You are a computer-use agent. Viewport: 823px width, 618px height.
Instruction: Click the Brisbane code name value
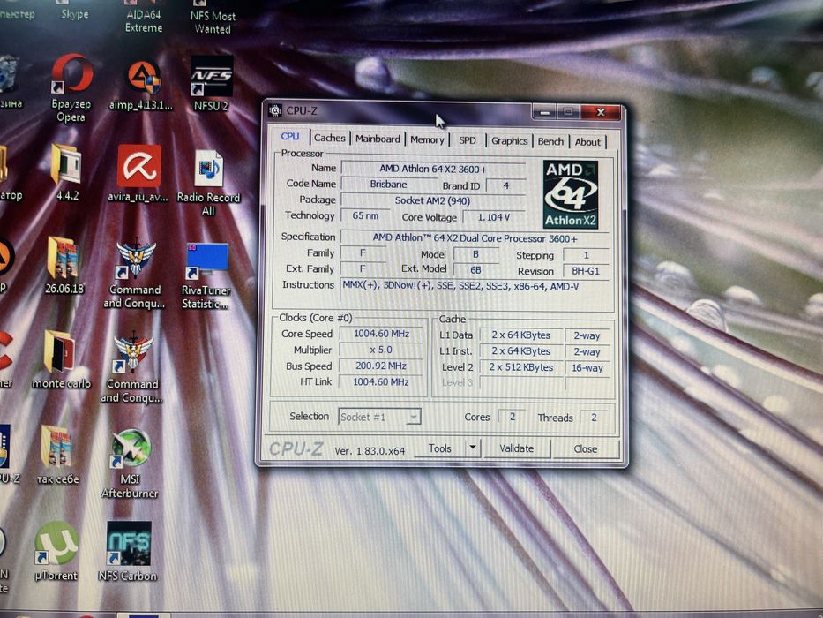coord(388,185)
